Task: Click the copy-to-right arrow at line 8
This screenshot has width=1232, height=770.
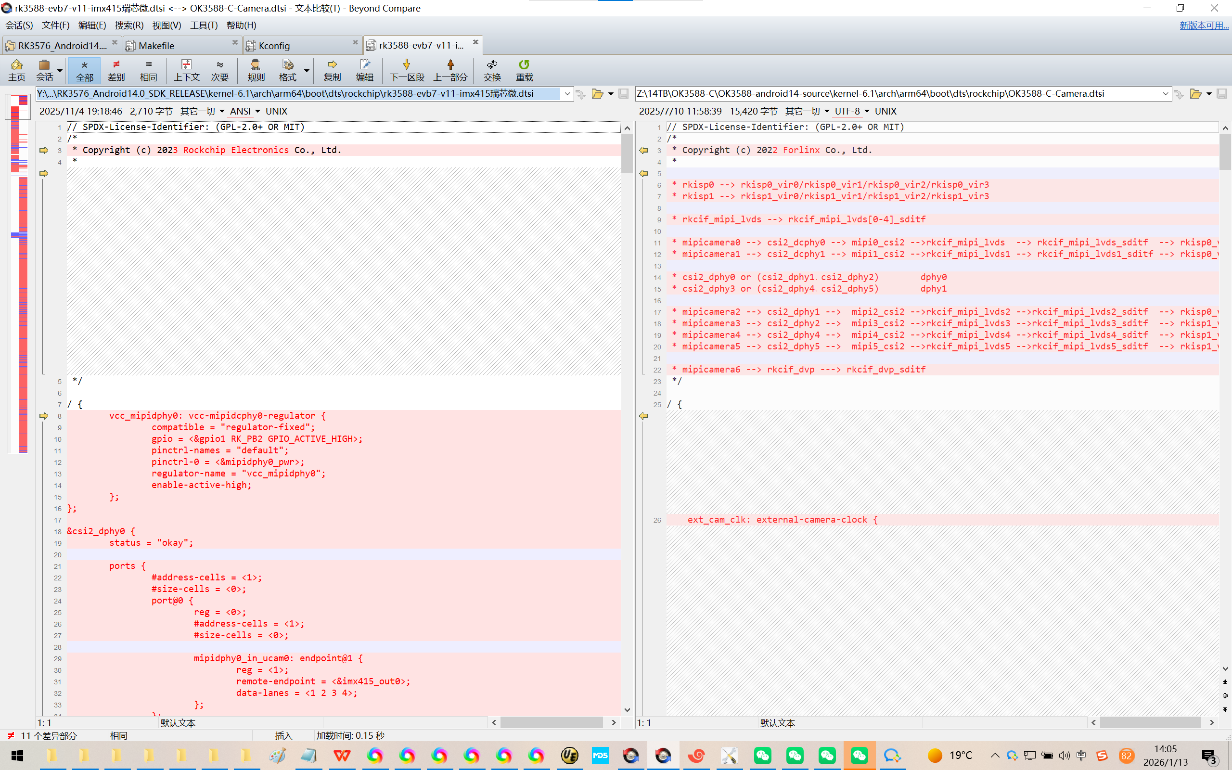Action: (44, 416)
